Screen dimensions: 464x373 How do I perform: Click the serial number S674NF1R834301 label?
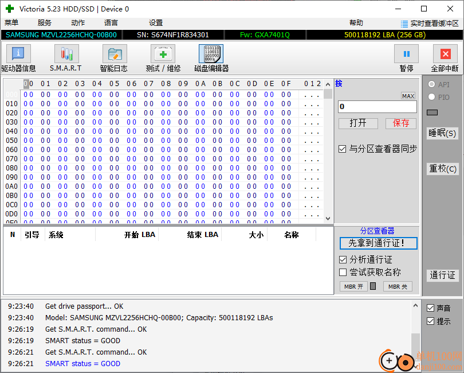173,35
